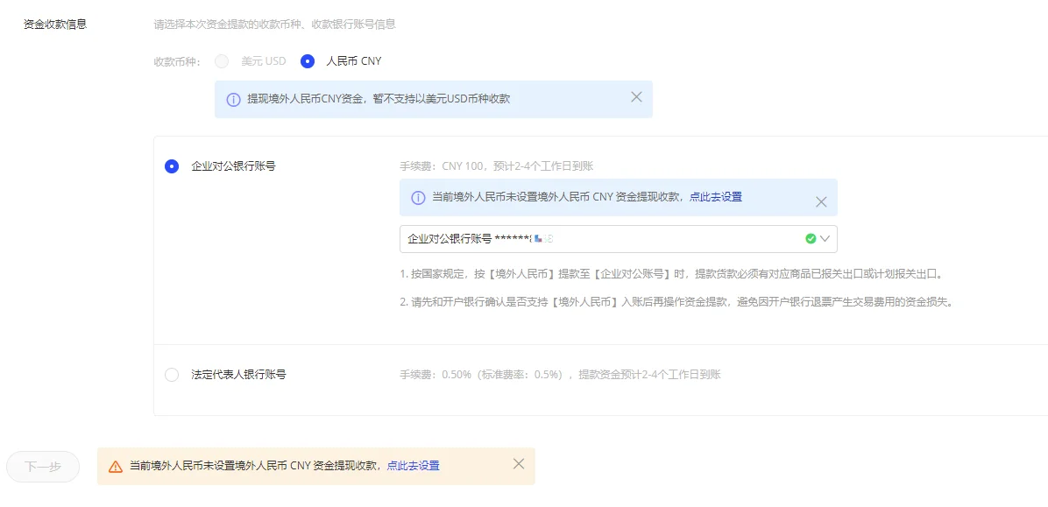Select 法定代表人银行账号 radio option
The image size is (1048, 507).
[172, 375]
